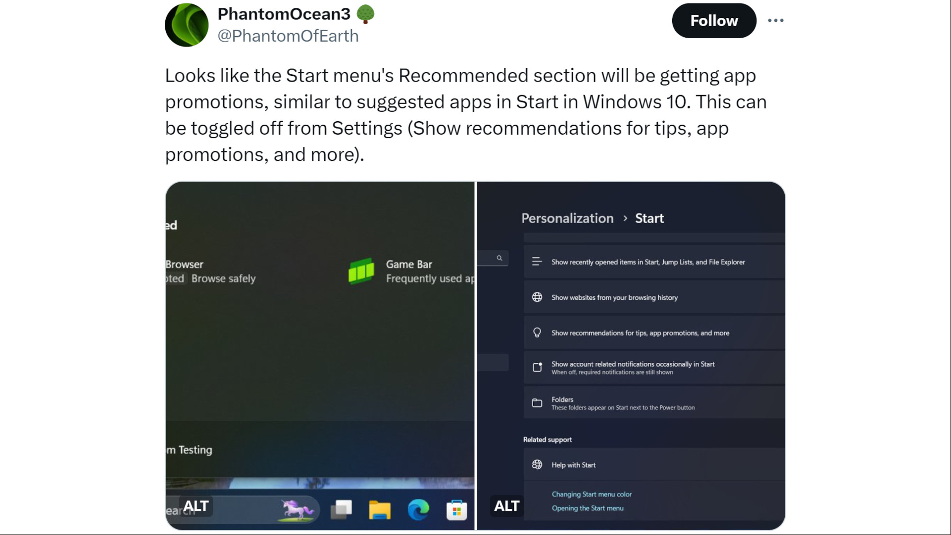Select Show websites from your browsing history row
Viewport: 951px width, 535px height.
[654, 297]
